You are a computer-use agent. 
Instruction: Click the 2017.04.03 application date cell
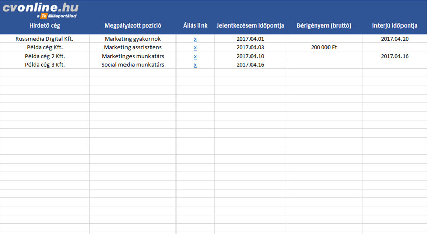[x=250, y=47]
